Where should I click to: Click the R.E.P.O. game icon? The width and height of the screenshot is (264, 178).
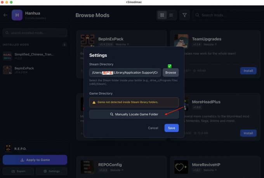click(x=8, y=149)
